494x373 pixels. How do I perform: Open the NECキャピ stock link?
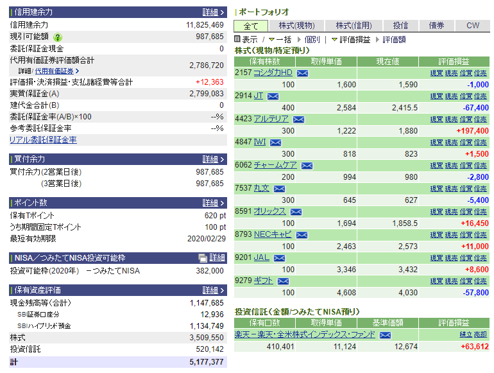(x=273, y=234)
